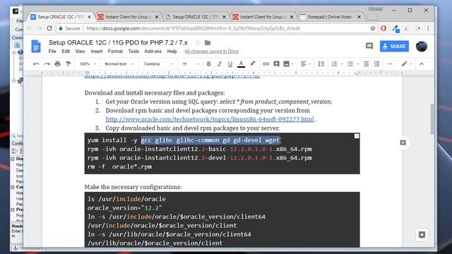
Task: Insert a link using the link icon
Action: click(266, 64)
